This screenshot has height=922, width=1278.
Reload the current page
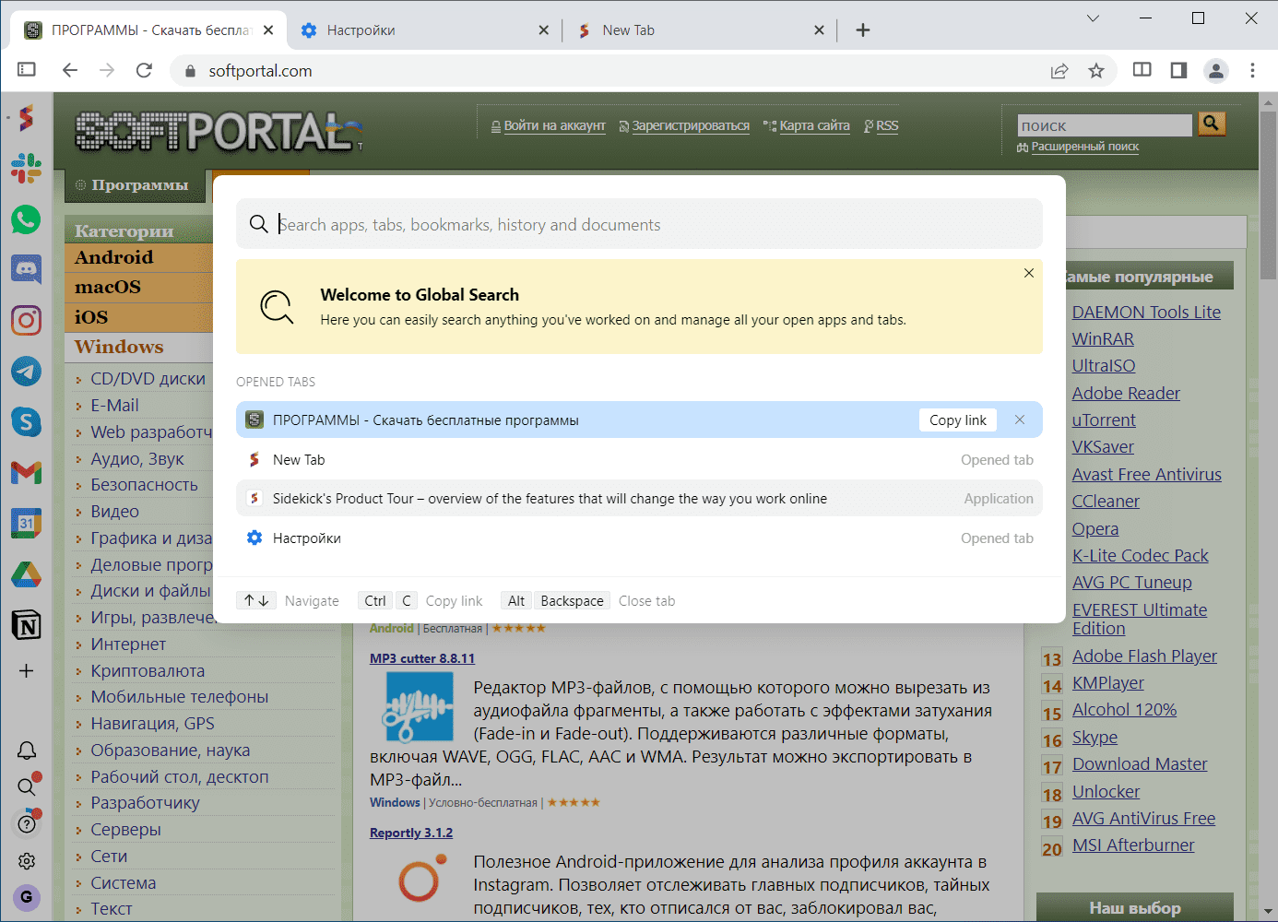144,70
